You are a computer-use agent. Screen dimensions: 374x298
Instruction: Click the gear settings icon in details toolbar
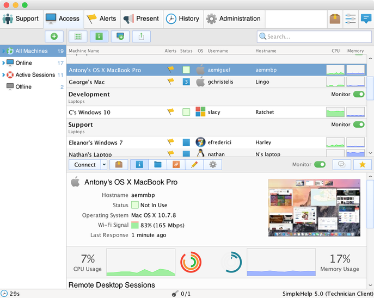click(x=213, y=165)
